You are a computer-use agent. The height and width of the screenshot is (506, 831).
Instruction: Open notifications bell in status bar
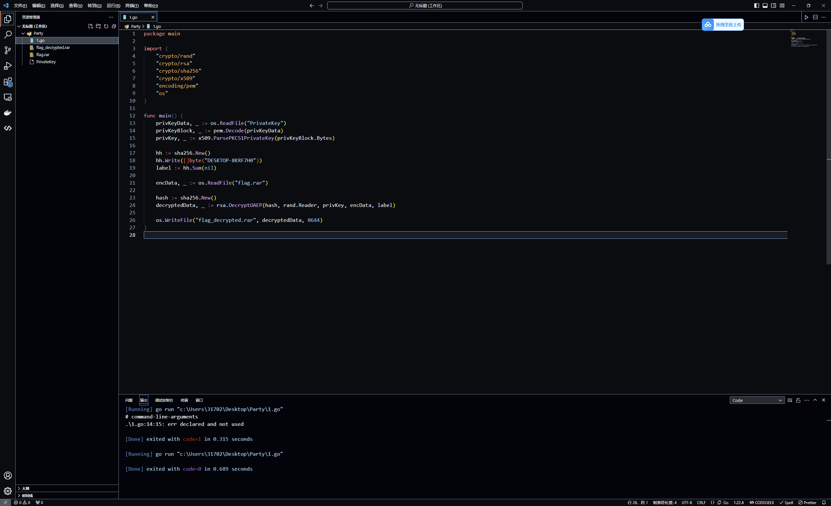point(824,503)
